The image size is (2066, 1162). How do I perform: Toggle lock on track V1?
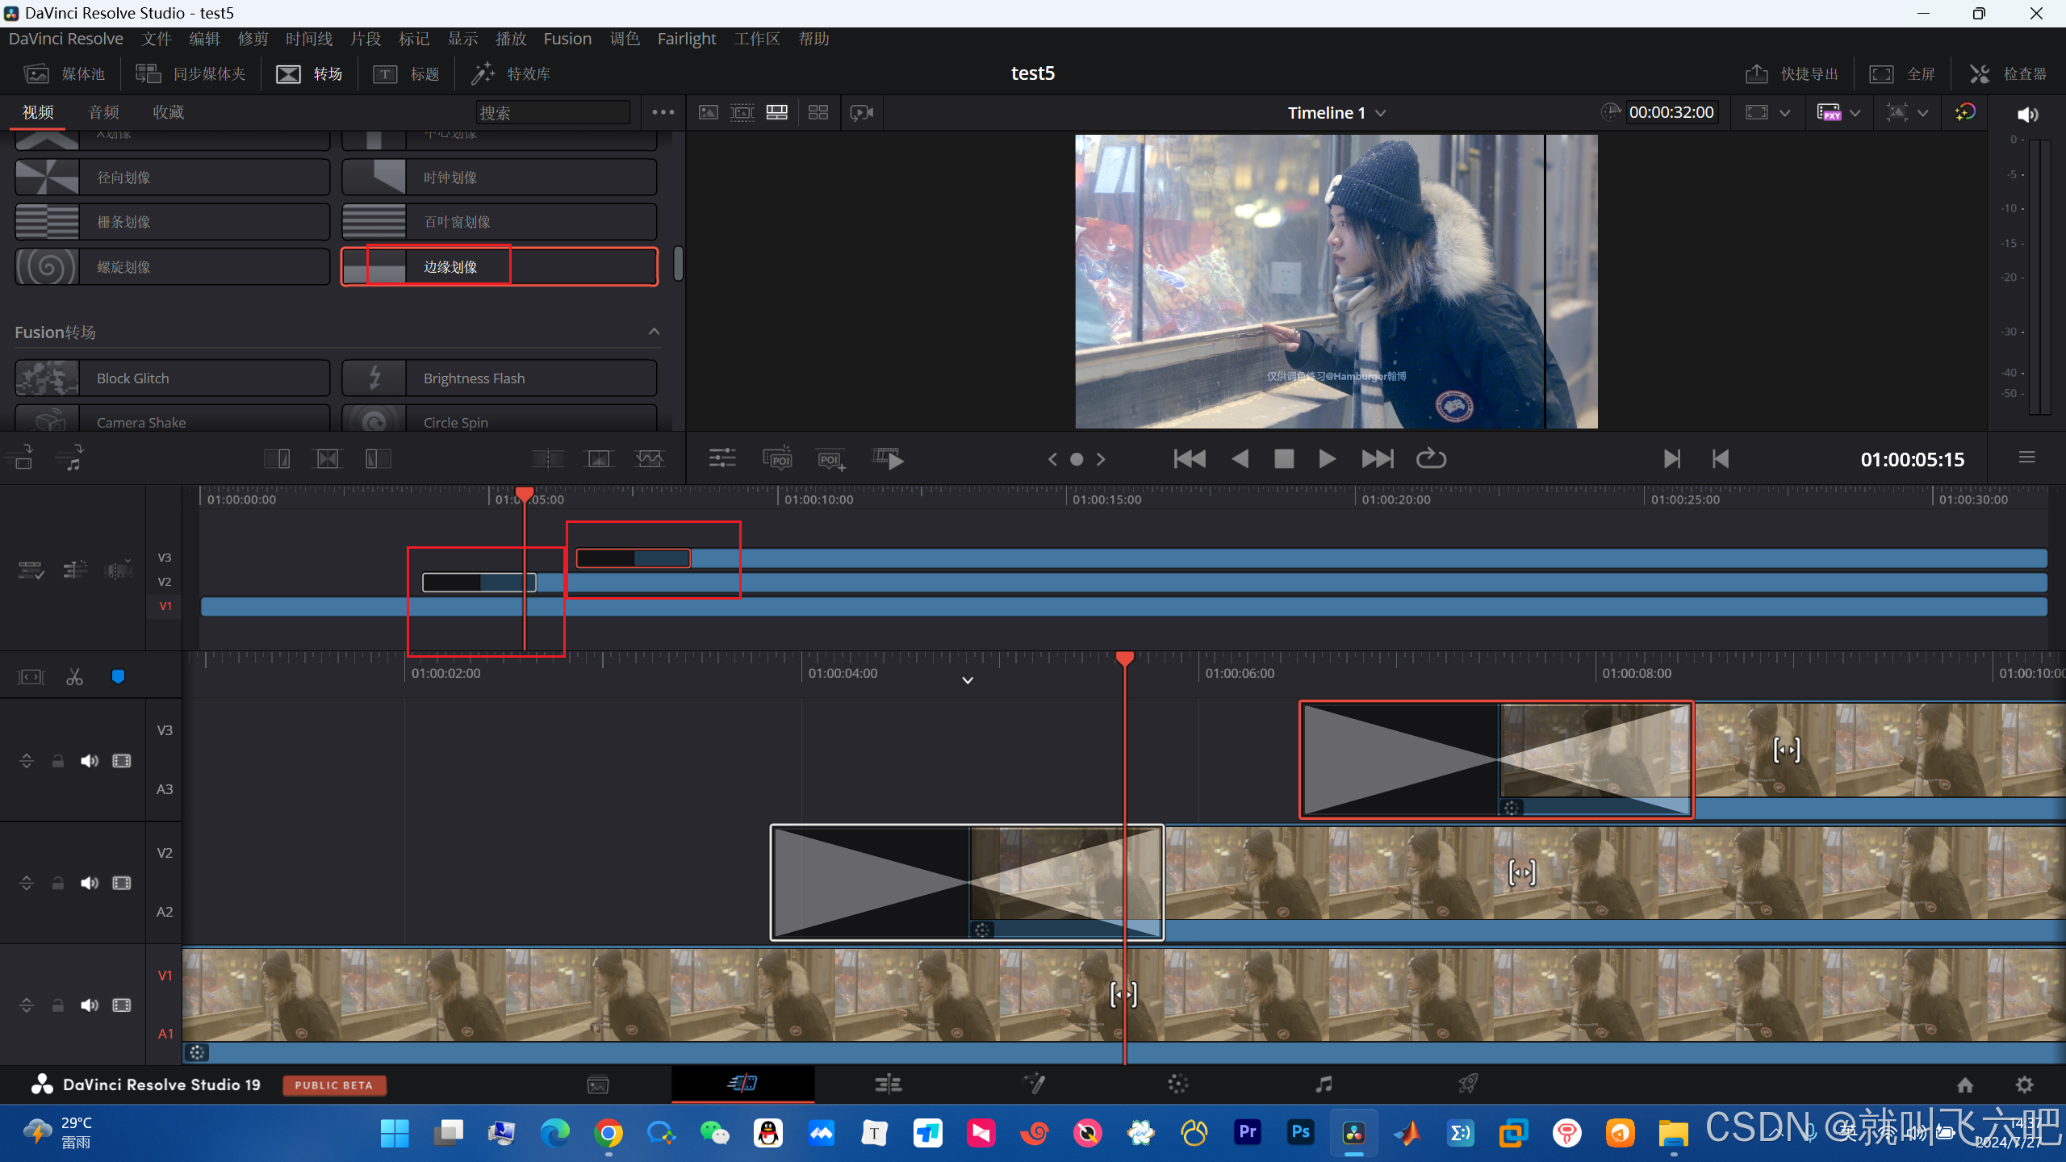click(x=58, y=1005)
